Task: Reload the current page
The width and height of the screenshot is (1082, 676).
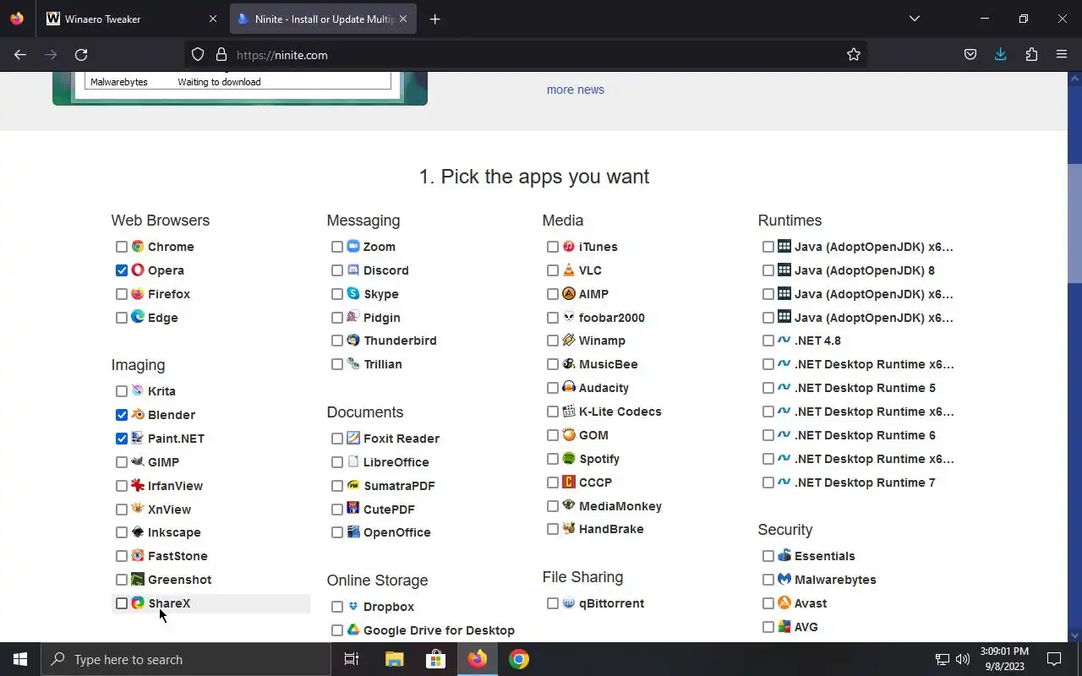Action: coord(81,55)
